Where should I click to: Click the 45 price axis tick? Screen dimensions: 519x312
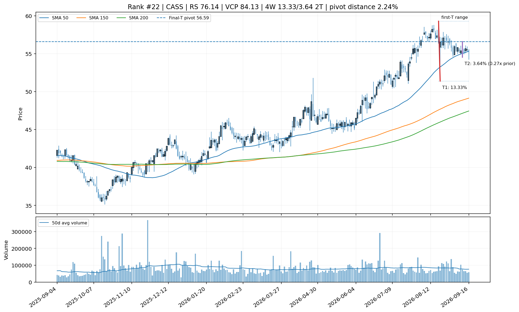(x=29, y=130)
